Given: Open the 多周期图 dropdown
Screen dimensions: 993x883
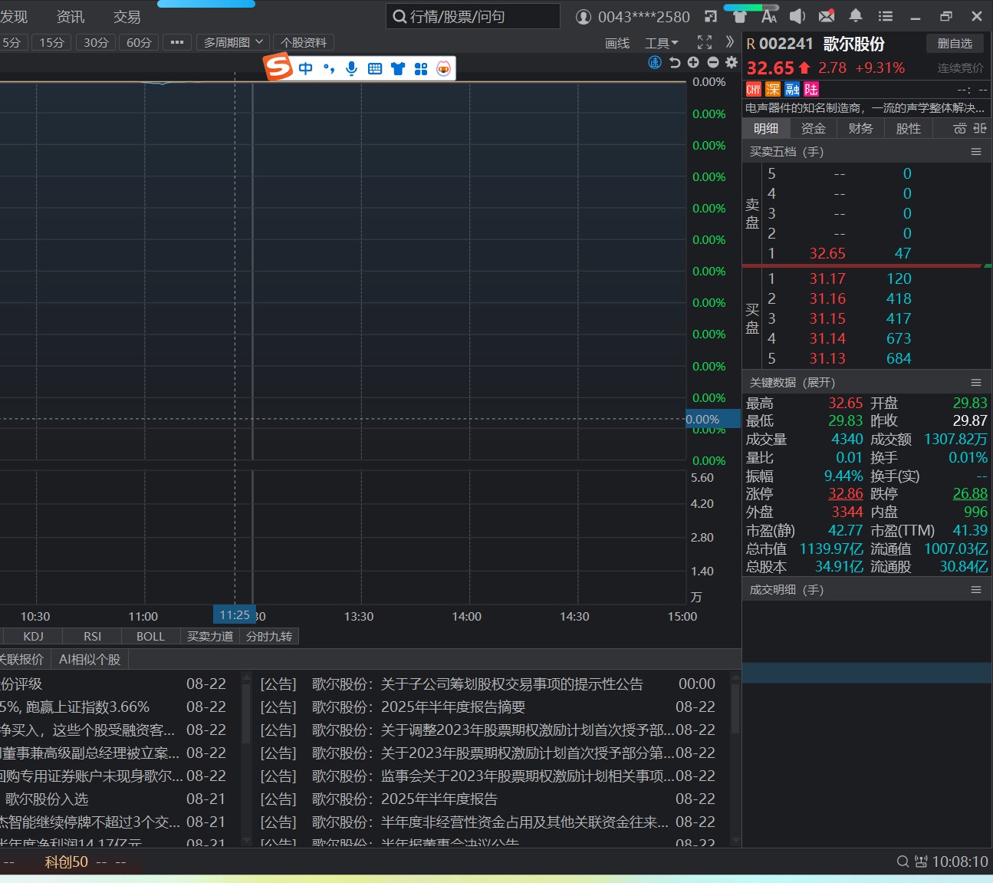Looking at the screenshot, I should click(x=233, y=42).
